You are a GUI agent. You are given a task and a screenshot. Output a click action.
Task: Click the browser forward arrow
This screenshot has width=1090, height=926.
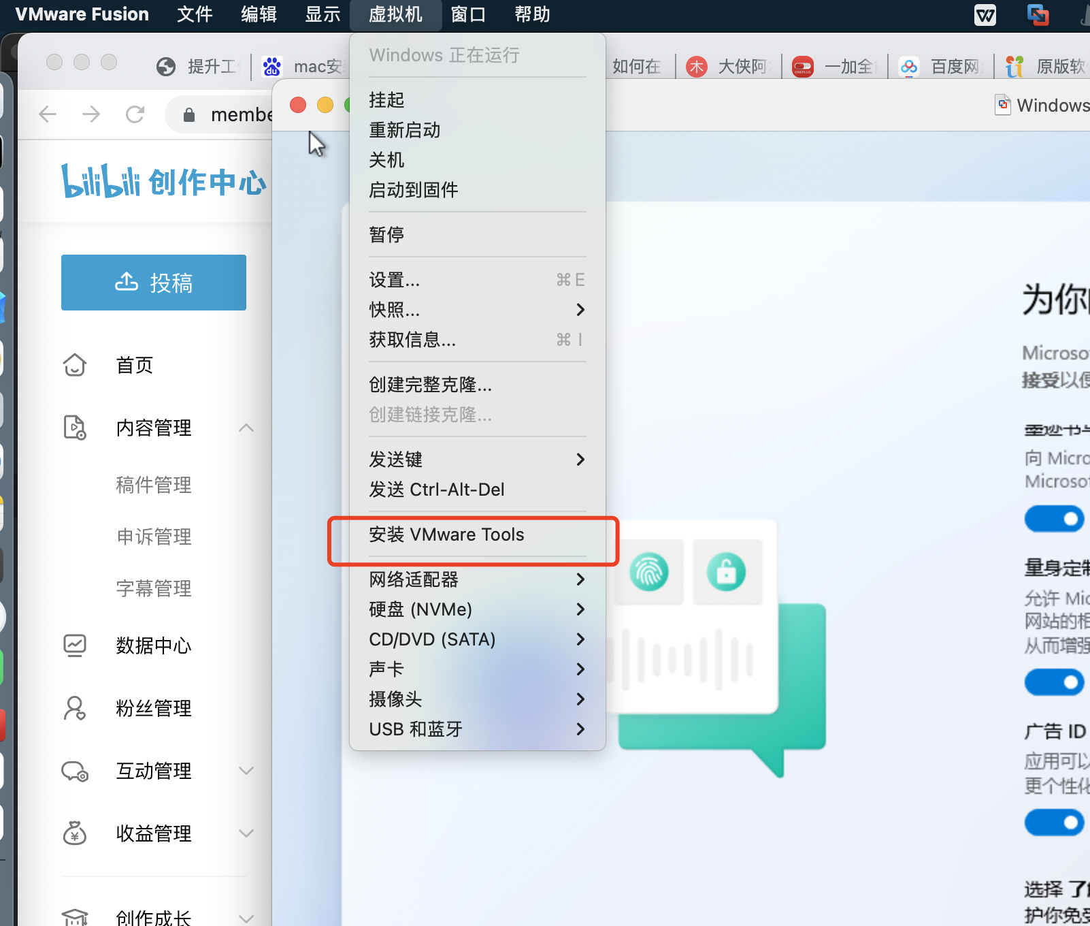click(x=91, y=114)
